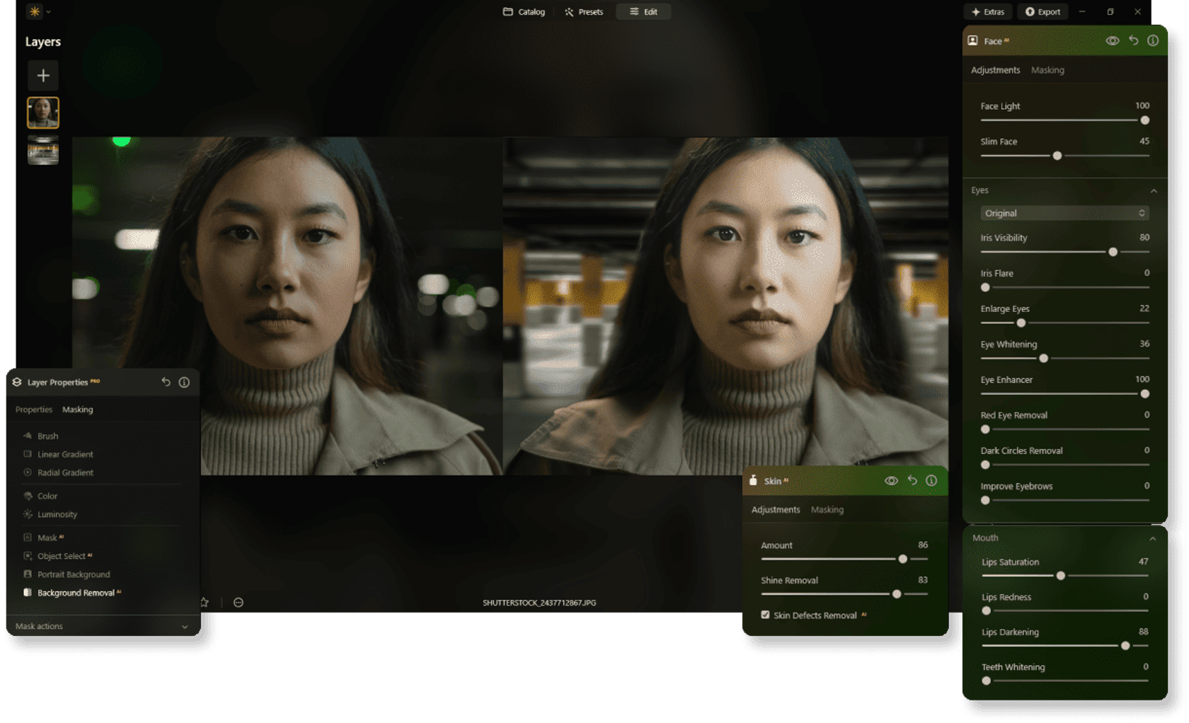The image size is (1189, 723).
Task: Reset Skin tool adjustments
Action: tap(912, 481)
